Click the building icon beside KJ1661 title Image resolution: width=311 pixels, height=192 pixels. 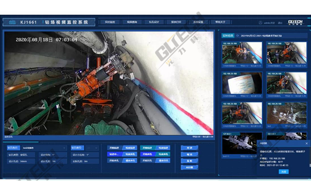(x=12, y=22)
